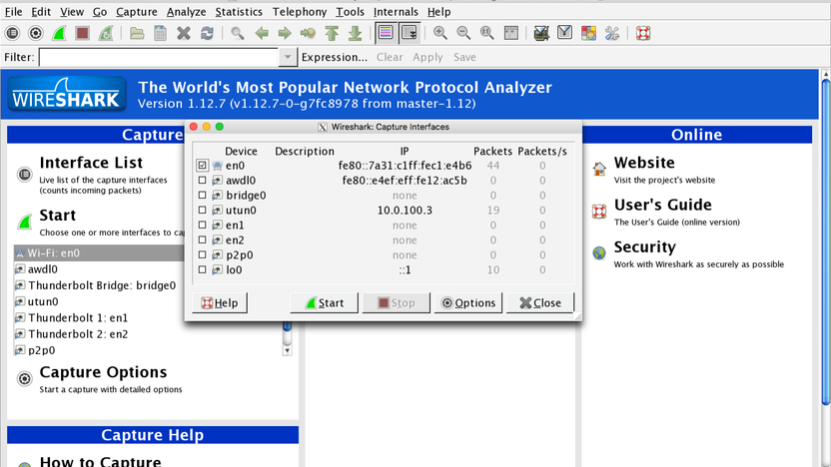This screenshot has width=831, height=467.
Task: Open capture options toolbar icon
Action: tap(36, 33)
